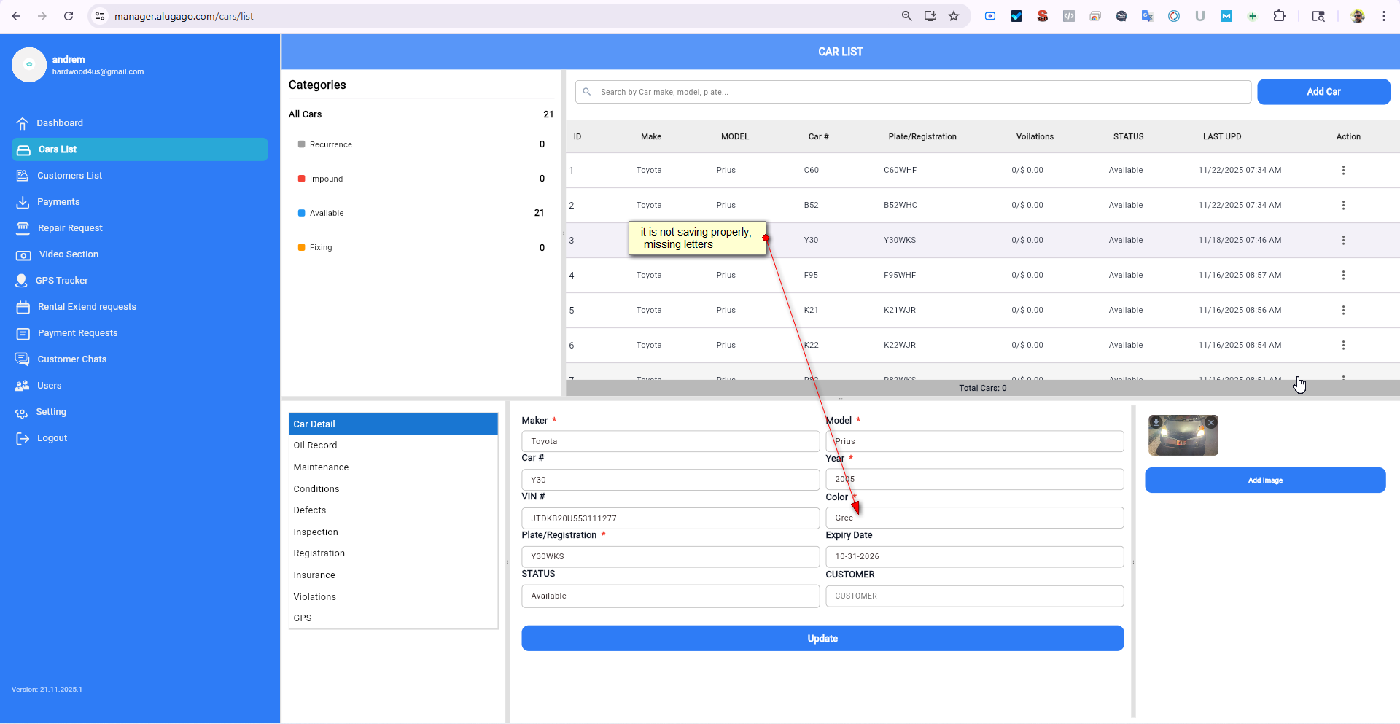Open the Dashboard home icon
The width and height of the screenshot is (1400, 724).
[x=23, y=123]
